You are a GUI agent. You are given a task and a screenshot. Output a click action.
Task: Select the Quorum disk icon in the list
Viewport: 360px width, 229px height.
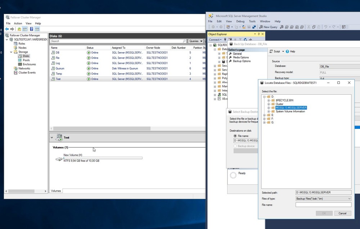coord(53,68)
